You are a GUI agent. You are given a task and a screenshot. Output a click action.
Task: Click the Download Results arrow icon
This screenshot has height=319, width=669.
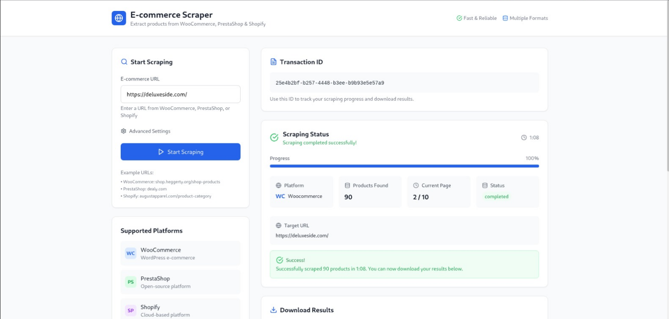click(x=273, y=310)
